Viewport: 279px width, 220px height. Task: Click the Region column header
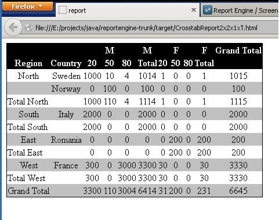point(28,63)
